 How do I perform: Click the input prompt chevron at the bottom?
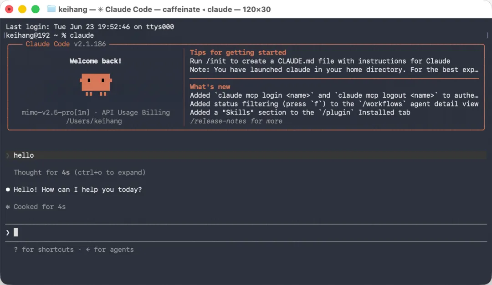click(x=8, y=232)
